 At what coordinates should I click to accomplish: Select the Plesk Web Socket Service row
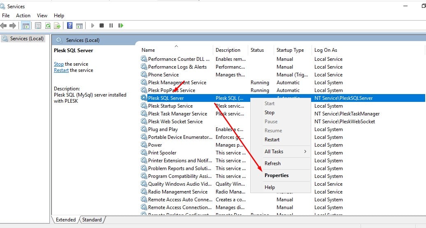click(x=282, y=122)
